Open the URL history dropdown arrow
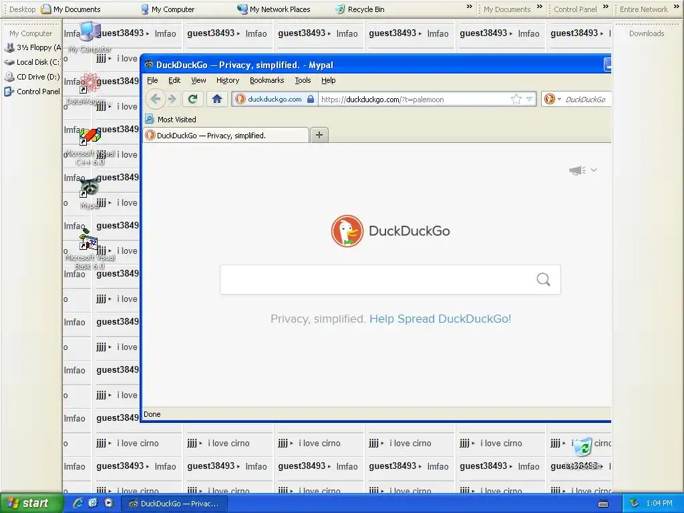Viewport: 684px width, 513px height. tap(529, 99)
